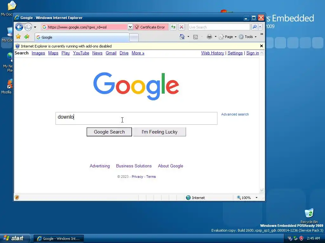The height and width of the screenshot is (243, 325).
Task: Open About Google link
Action: 170,166
